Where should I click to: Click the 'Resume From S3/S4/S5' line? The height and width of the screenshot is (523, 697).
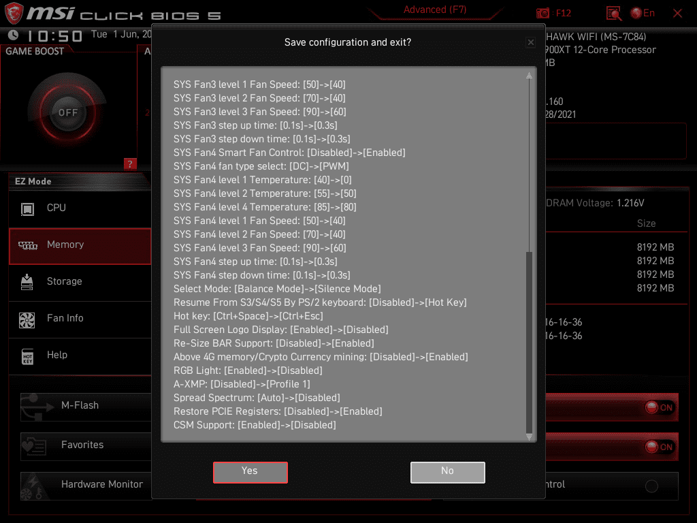(320, 302)
